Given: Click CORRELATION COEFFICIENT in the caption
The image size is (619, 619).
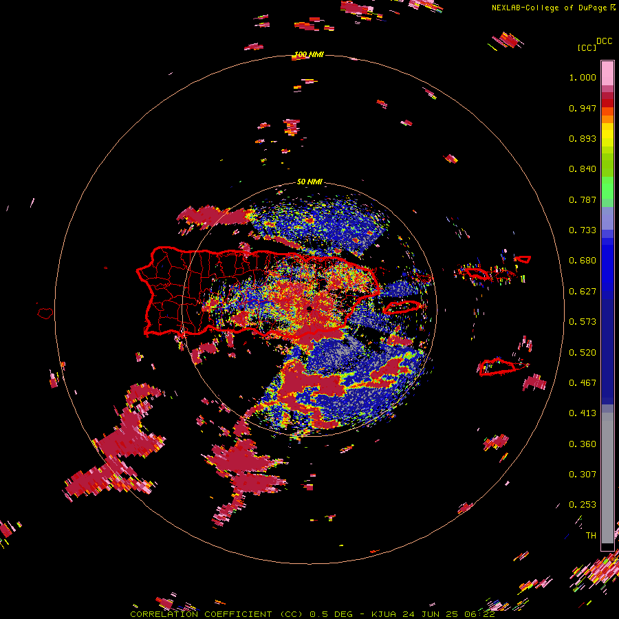Looking at the screenshot, I should [201, 614].
